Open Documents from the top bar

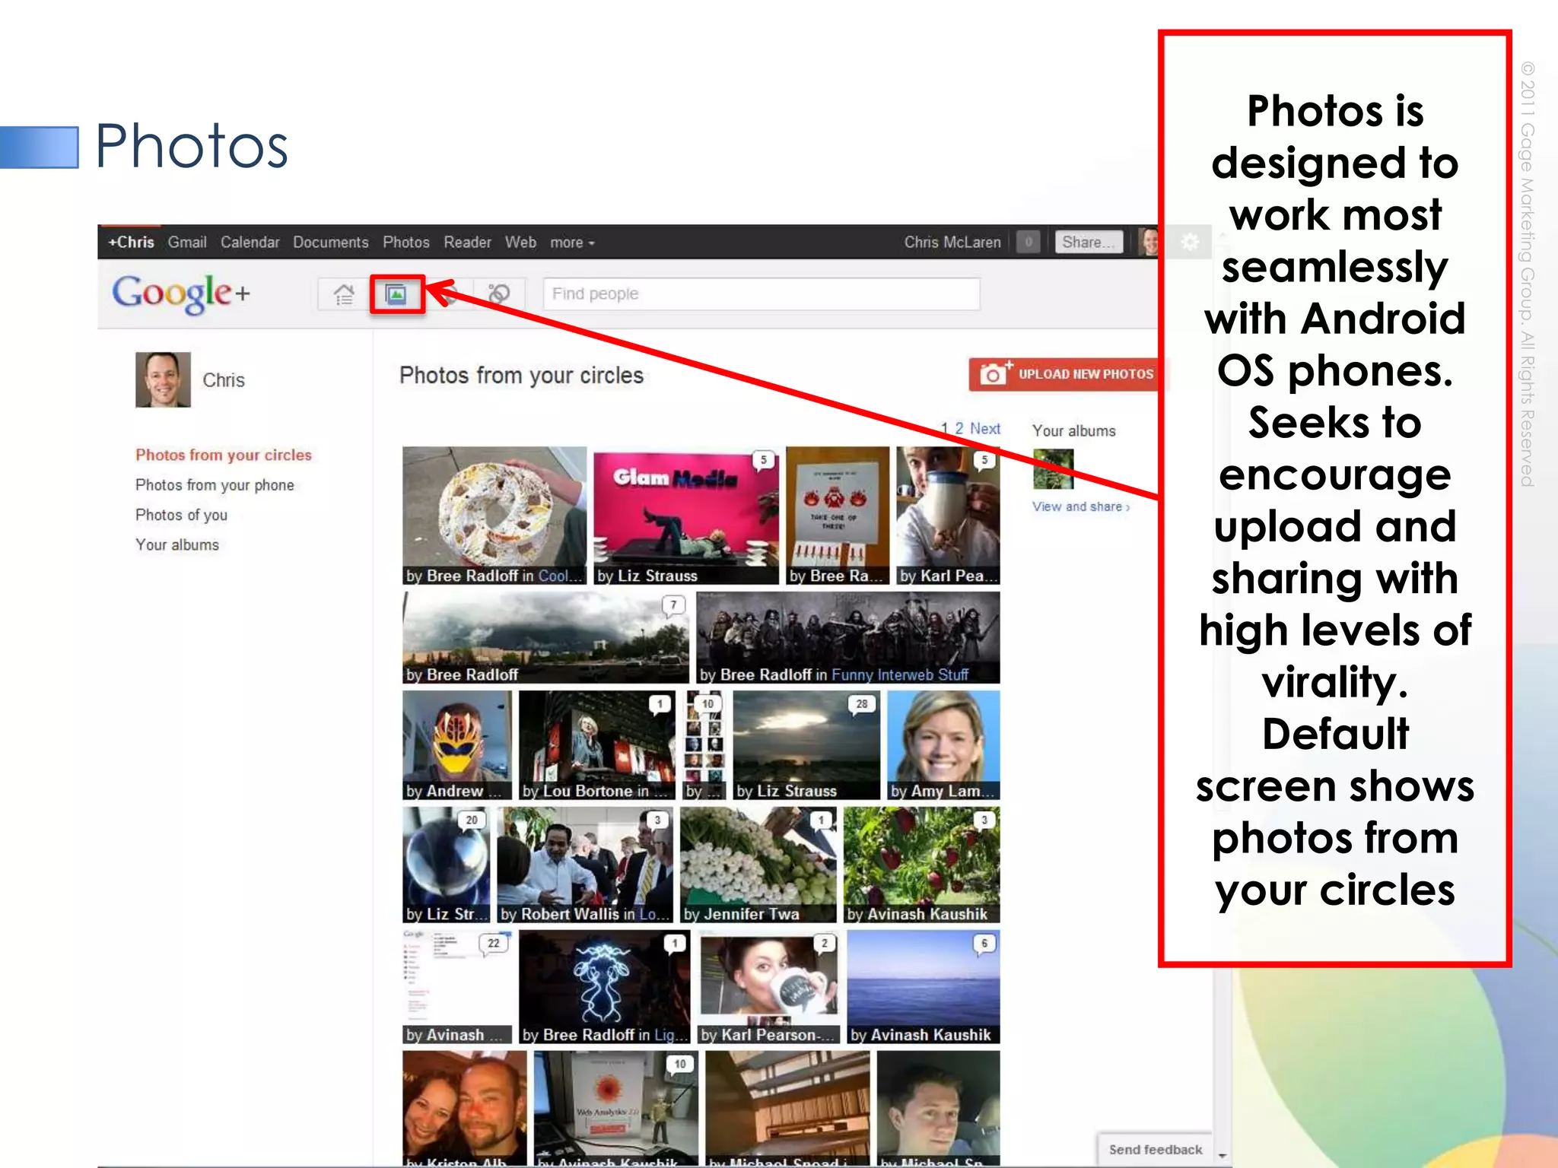click(330, 242)
